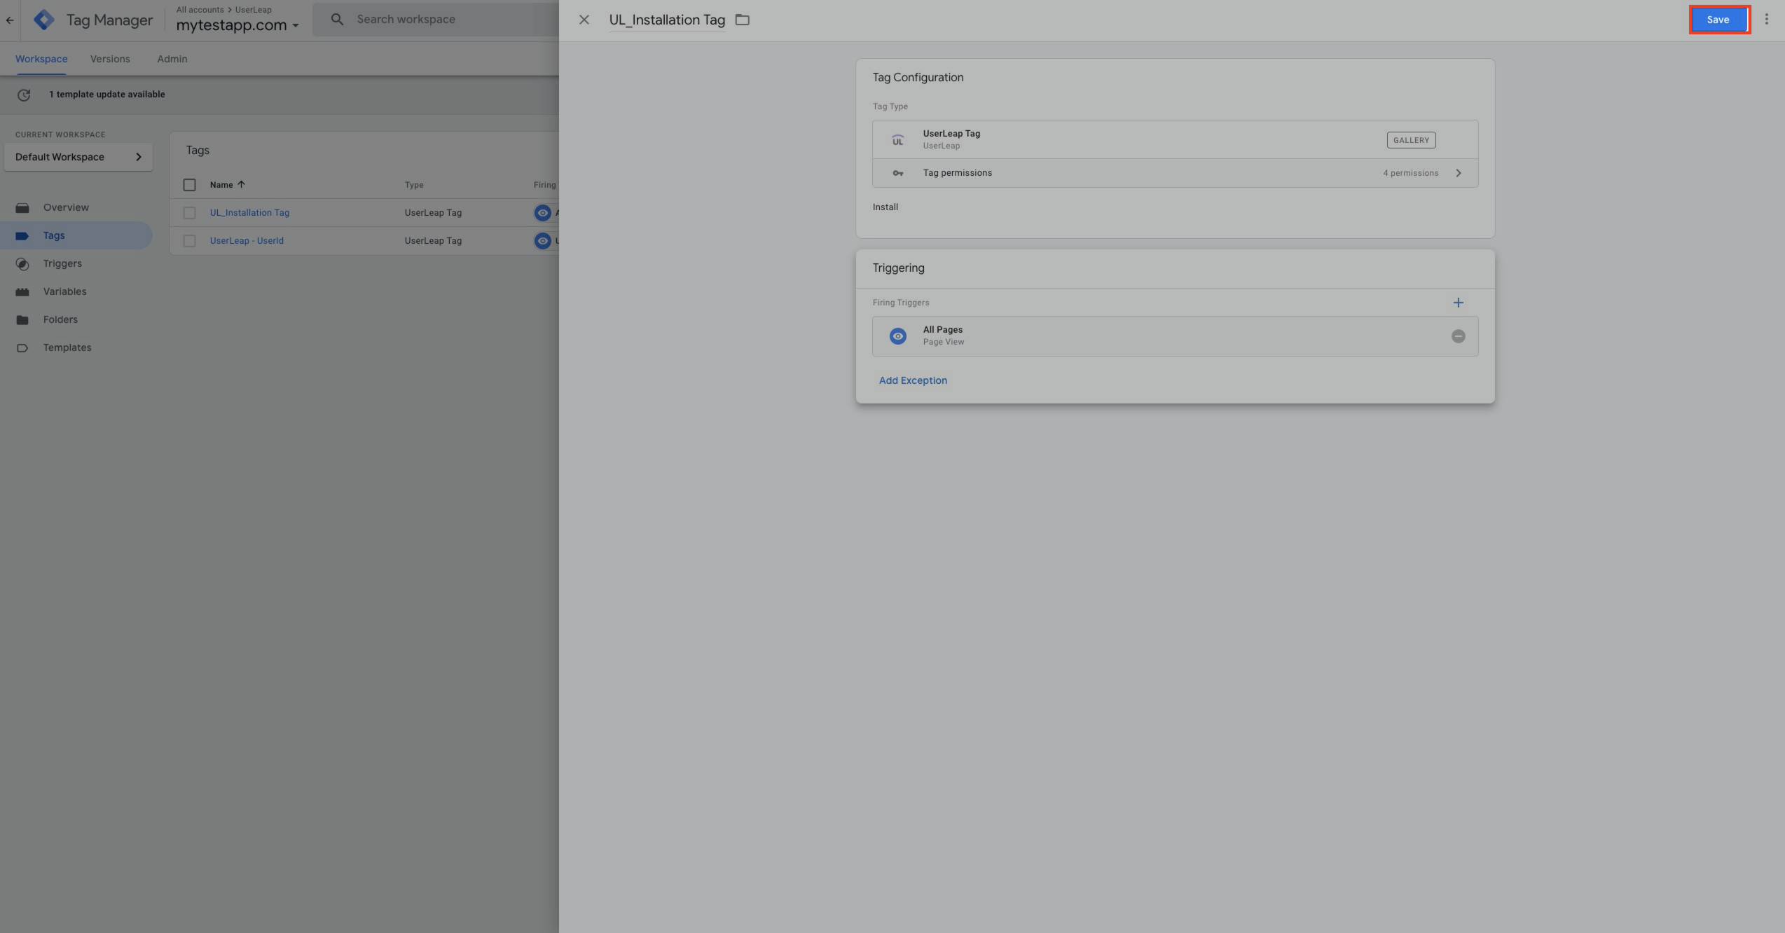1785x933 pixels.
Task: Click the GALLERY badge
Action: (x=1411, y=140)
